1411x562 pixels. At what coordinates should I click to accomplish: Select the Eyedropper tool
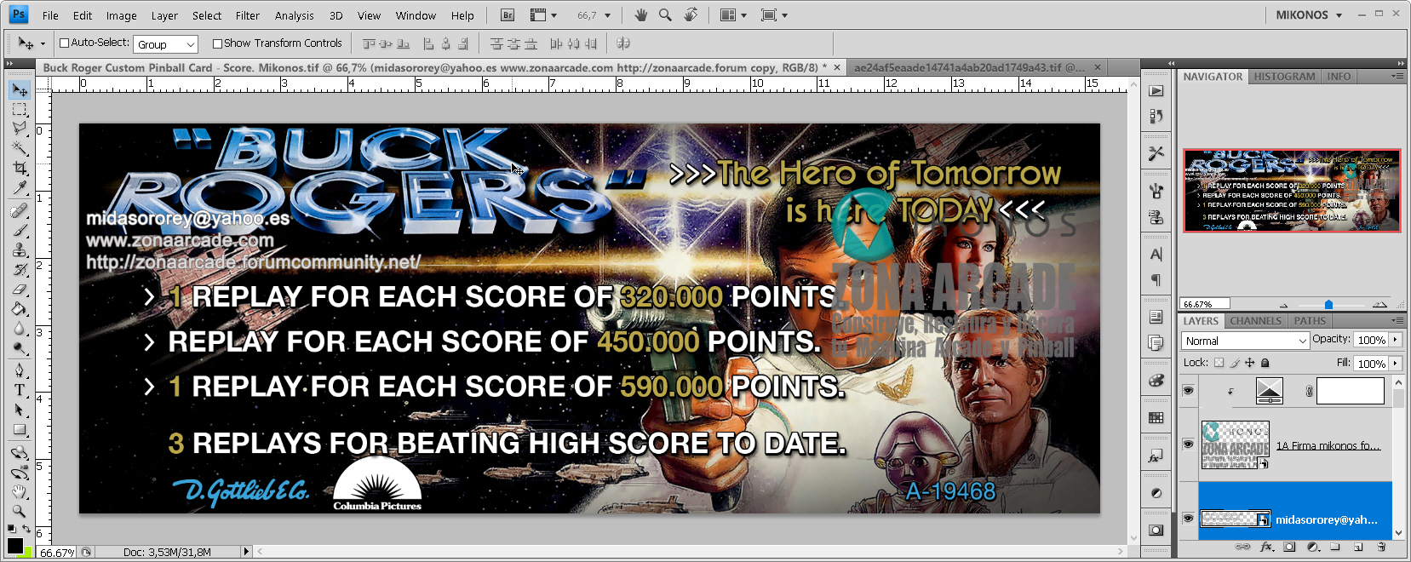coord(19,187)
